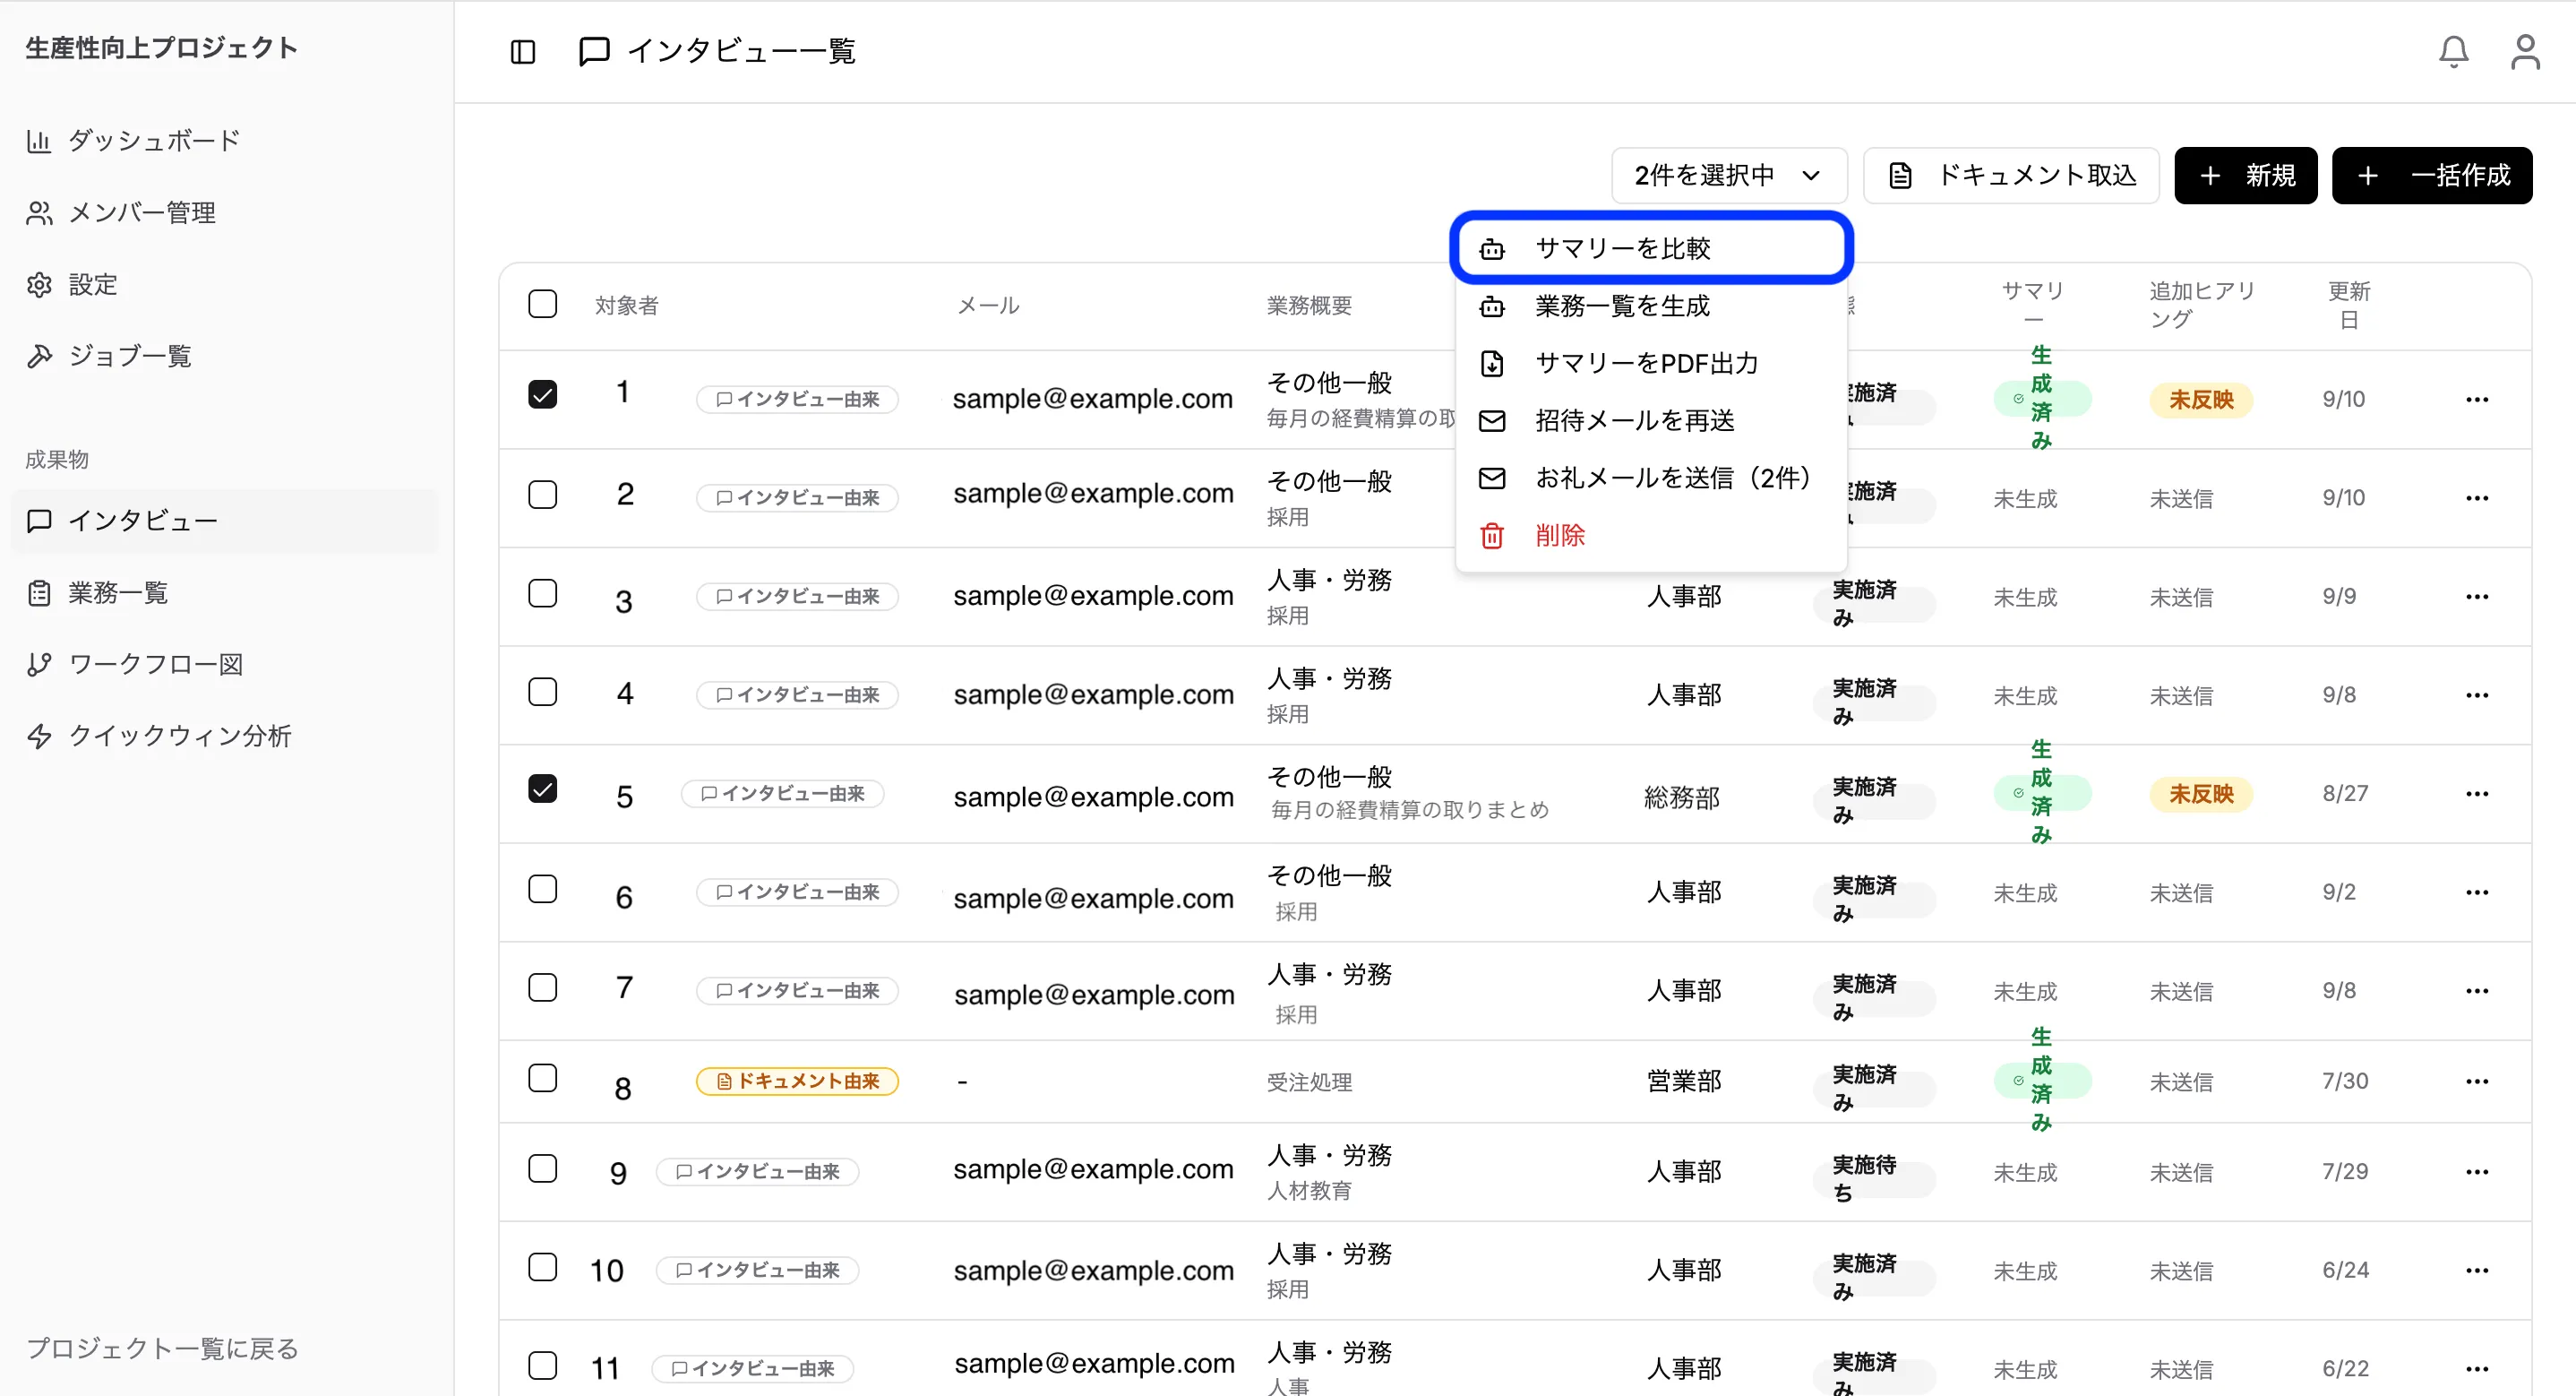The height and width of the screenshot is (1396, 2576).
Task: Open row 5 more-actions ellipsis
Action: 2476,794
